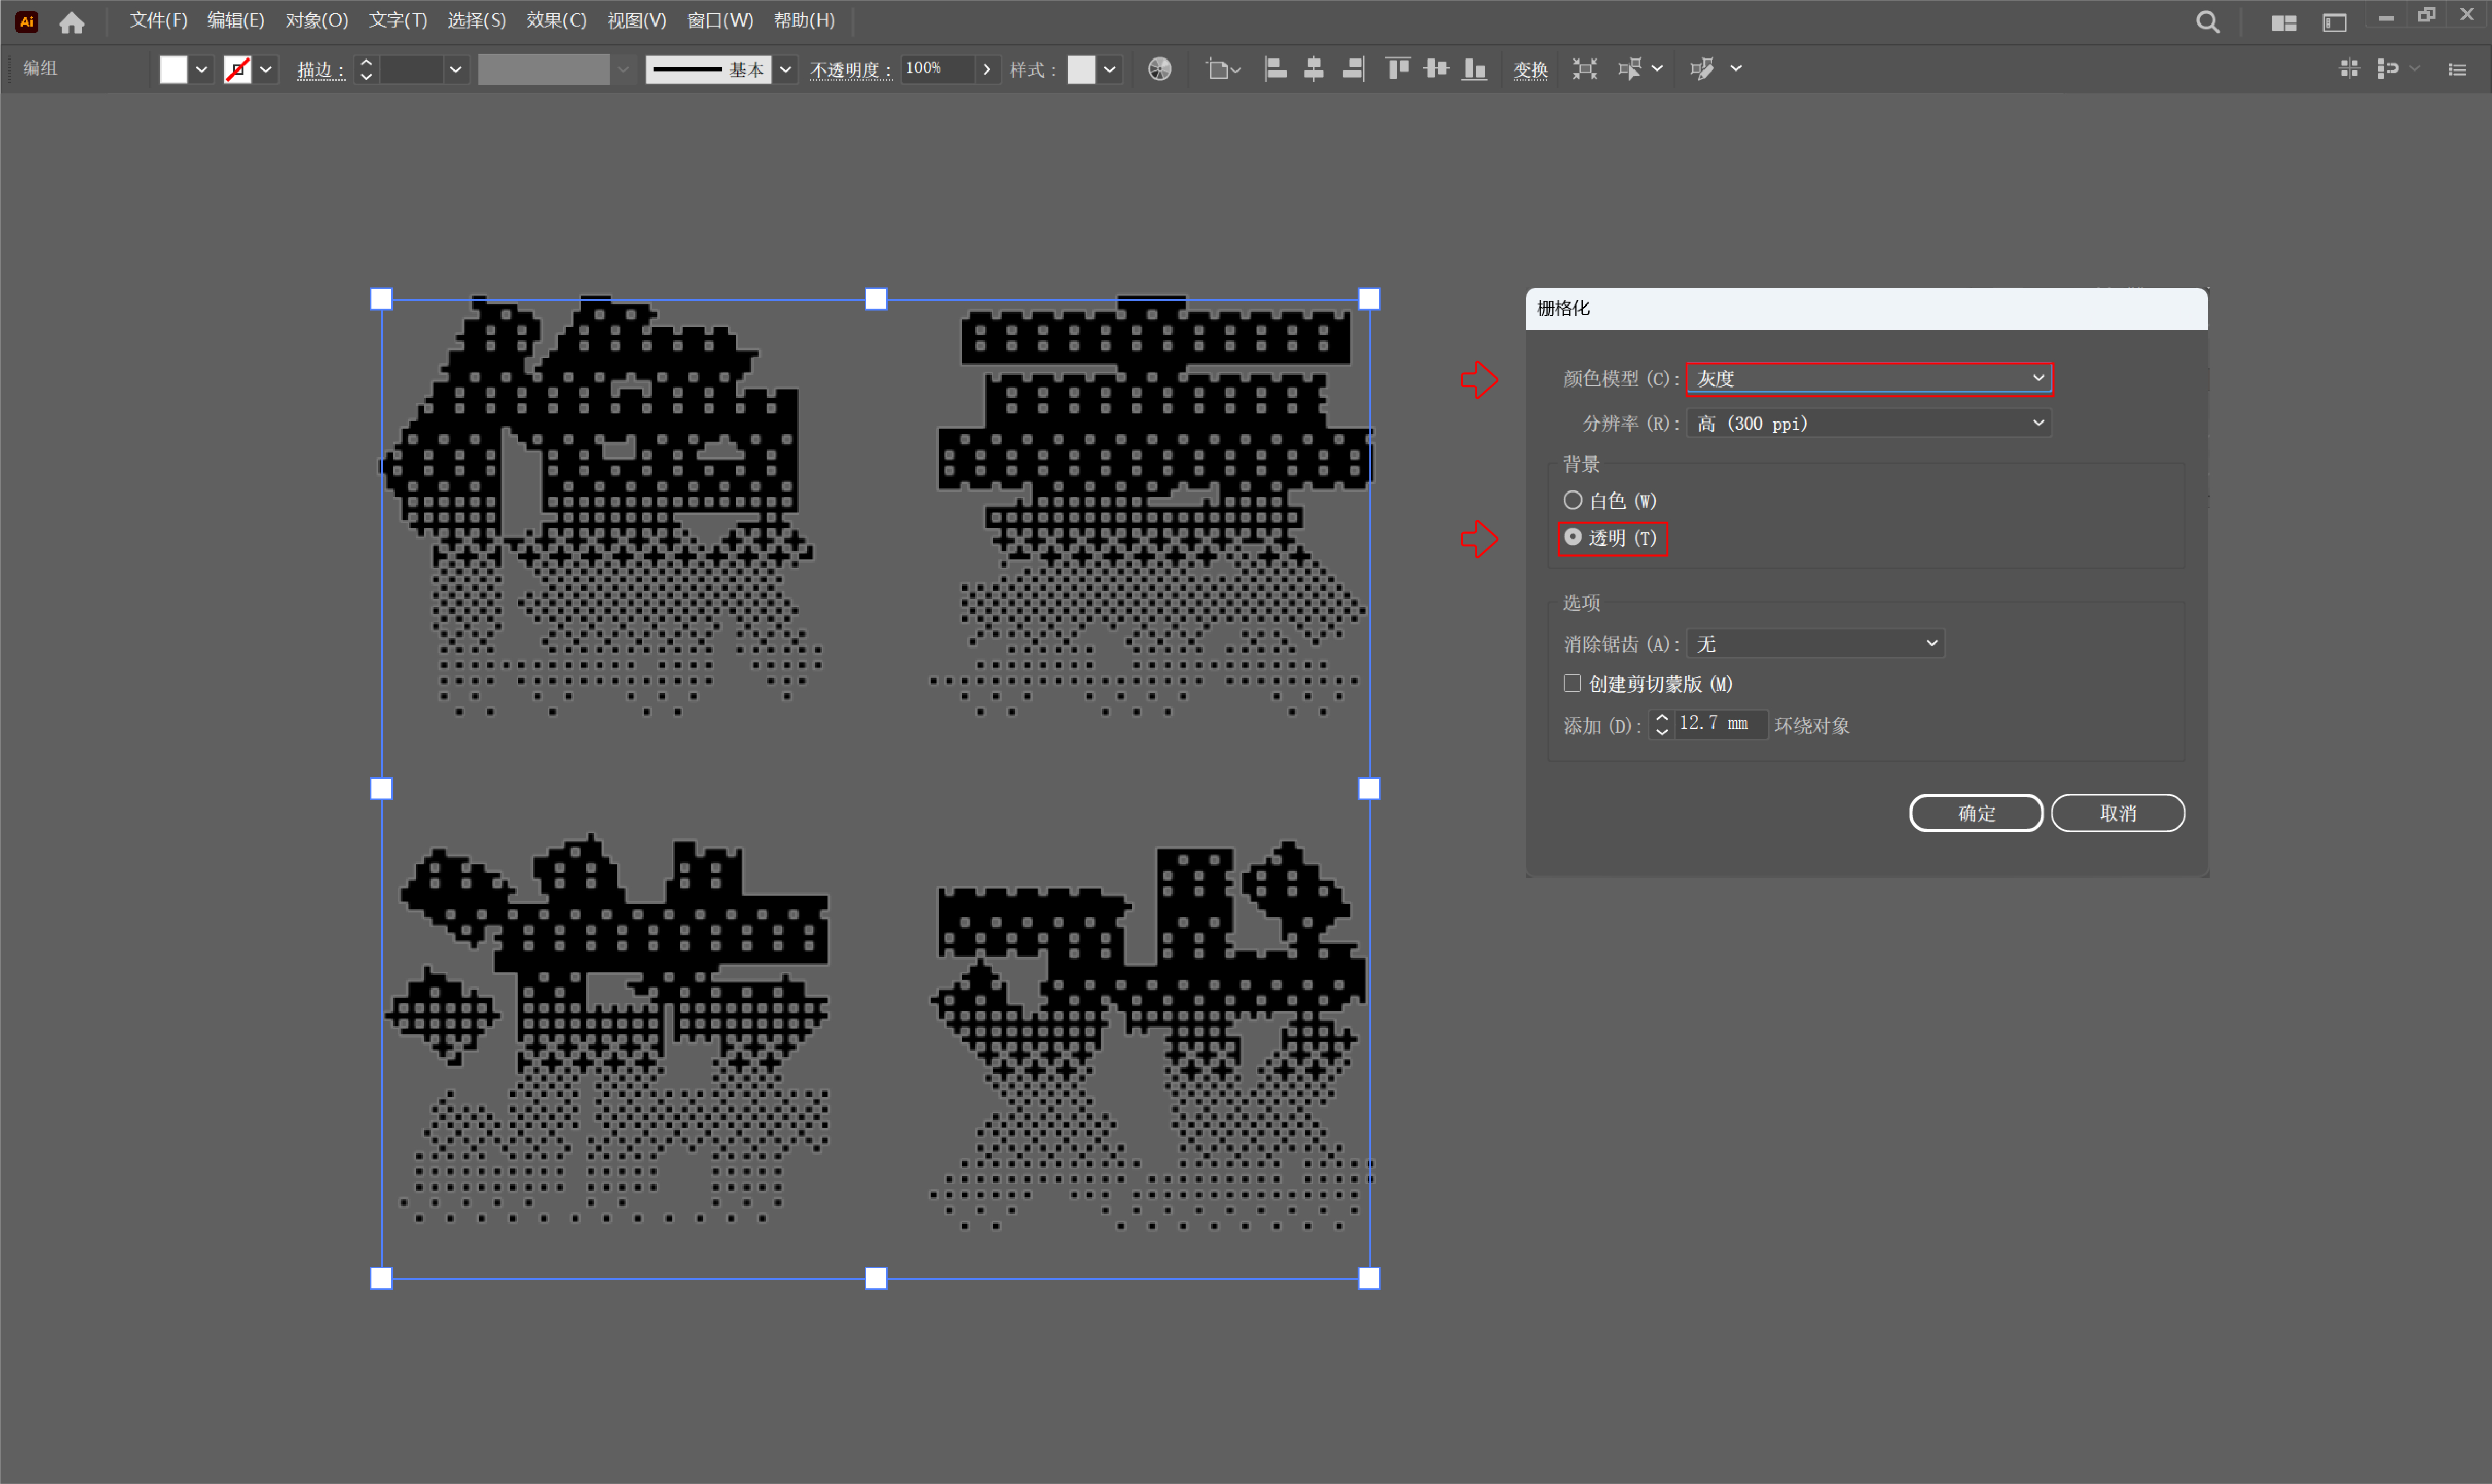The height and width of the screenshot is (1484, 2492).
Task: Click the Align to selection icon
Action: 1223,69
